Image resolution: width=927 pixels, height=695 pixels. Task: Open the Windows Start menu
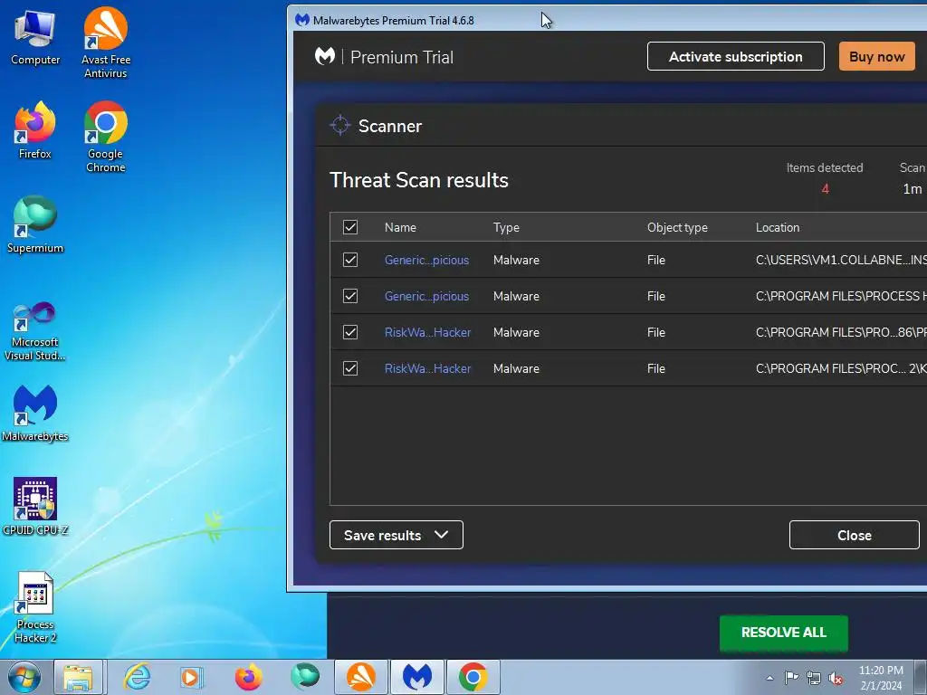tap(24, 677)
